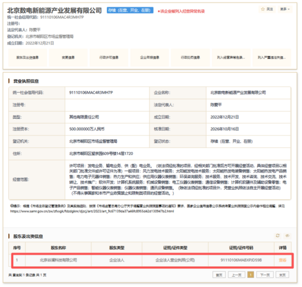Select the 企业年报信息 tab
Viewport: 302px width, 287px height.
(150, 57)
